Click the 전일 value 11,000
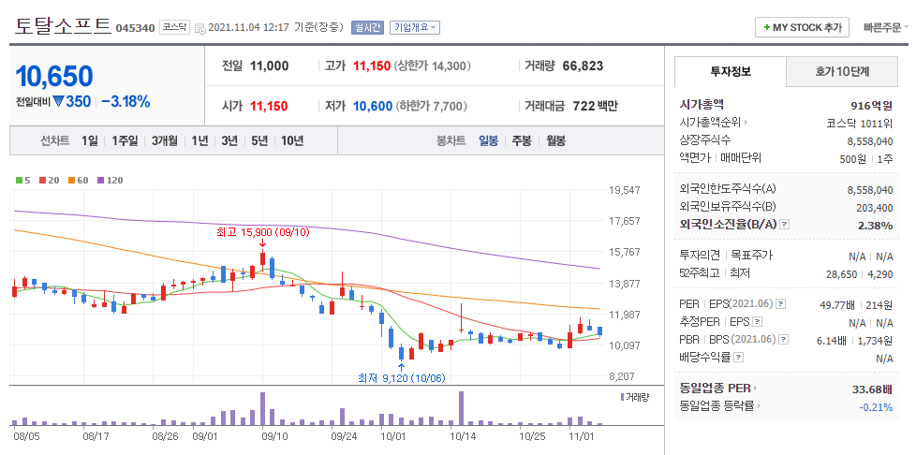The height and width of the screenshot is (455, 916). [270, 66]
